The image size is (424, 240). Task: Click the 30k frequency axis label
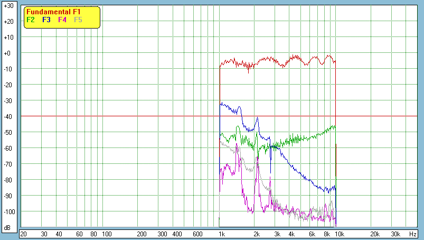click(395, 234)
